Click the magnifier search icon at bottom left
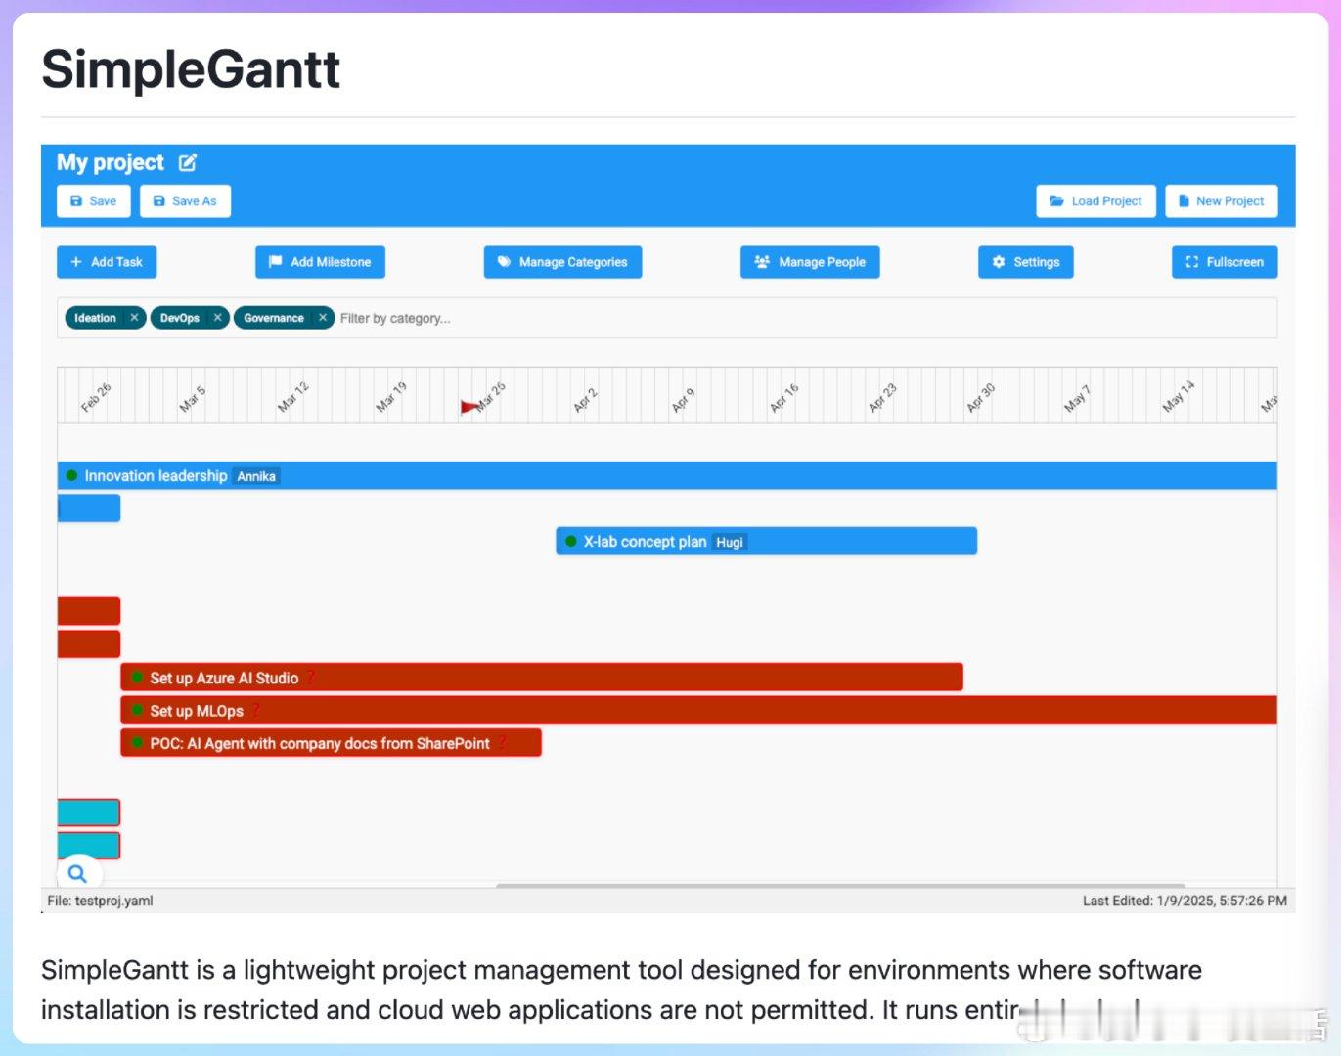This screenshot has height=1056, width=1341. pos(77,874)
